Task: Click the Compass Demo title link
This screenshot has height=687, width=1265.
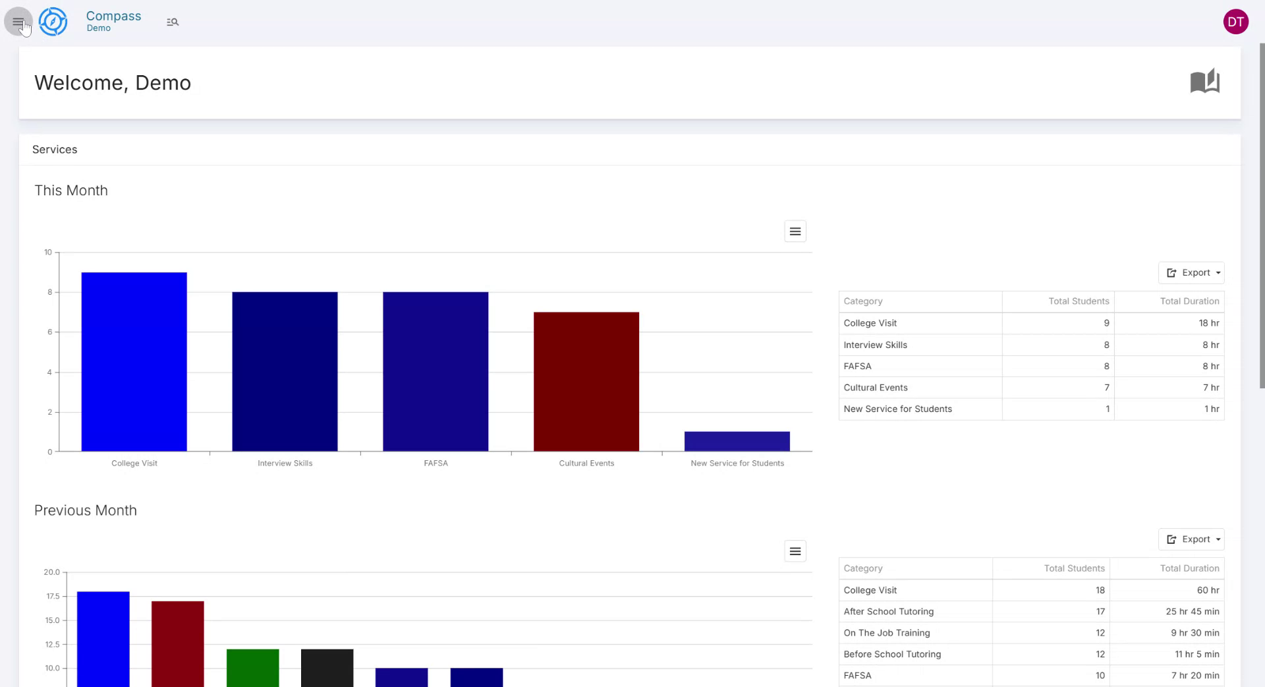Action: [113, 20]
